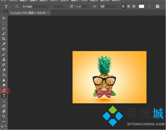Reset default foreground and background colors
166x130 pixels.
[x=2, y=126]
